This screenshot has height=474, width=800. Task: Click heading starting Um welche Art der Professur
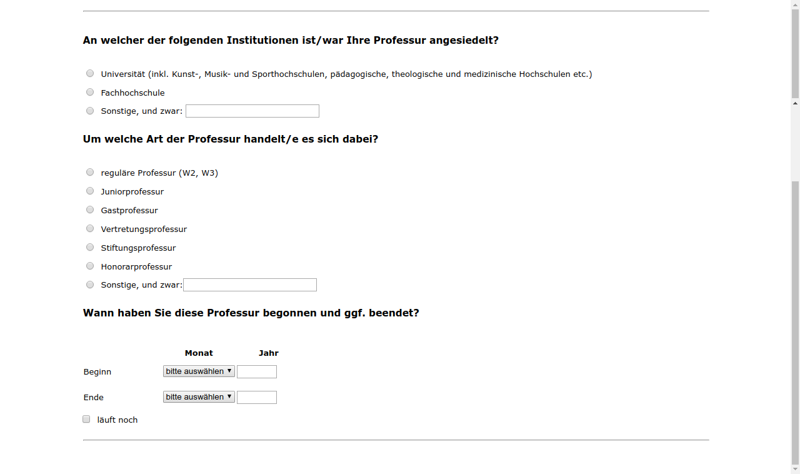click(231, 139)
